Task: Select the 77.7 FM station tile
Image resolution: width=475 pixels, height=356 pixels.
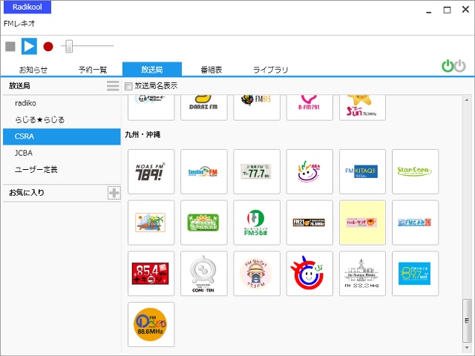Action: point(257,171)
